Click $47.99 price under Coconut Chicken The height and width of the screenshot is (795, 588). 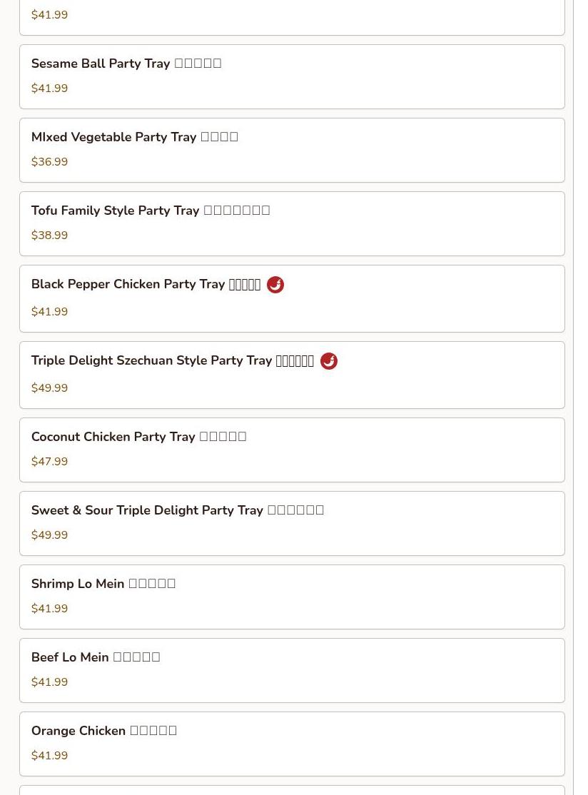49,462
